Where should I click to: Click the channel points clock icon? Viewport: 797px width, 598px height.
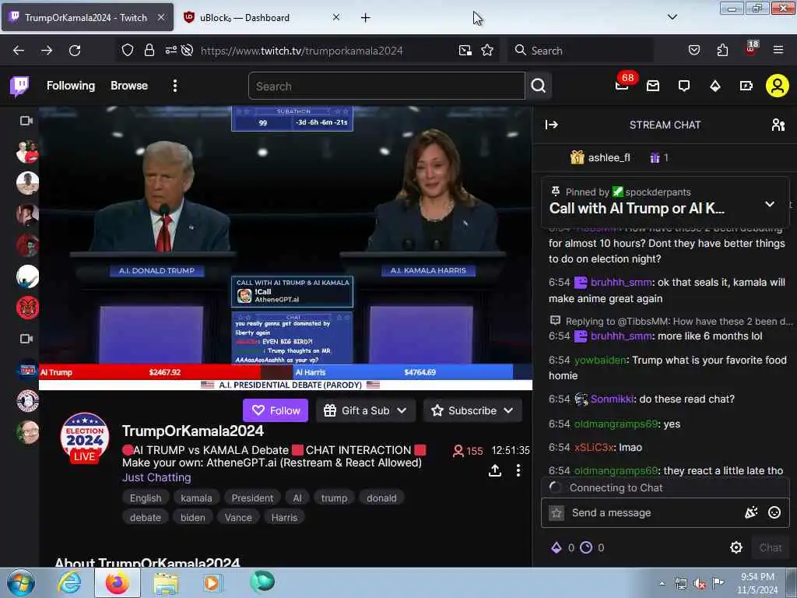tap(586, 547)
